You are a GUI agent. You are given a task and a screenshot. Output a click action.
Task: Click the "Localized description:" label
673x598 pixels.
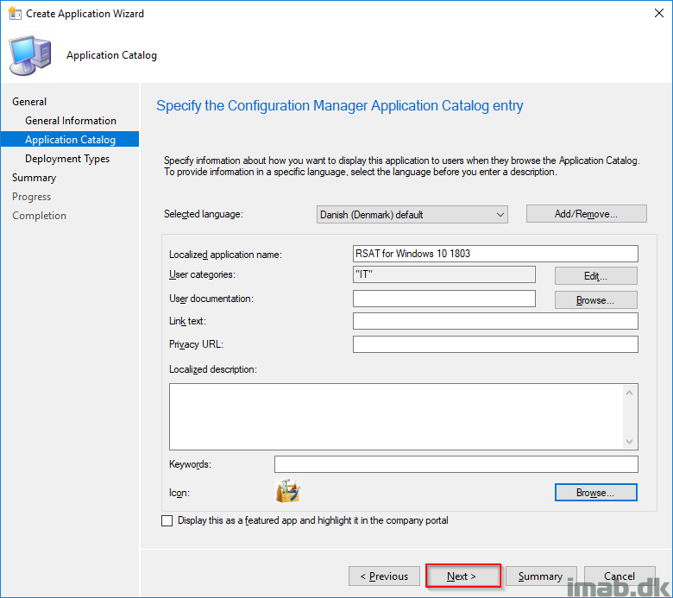213,369
